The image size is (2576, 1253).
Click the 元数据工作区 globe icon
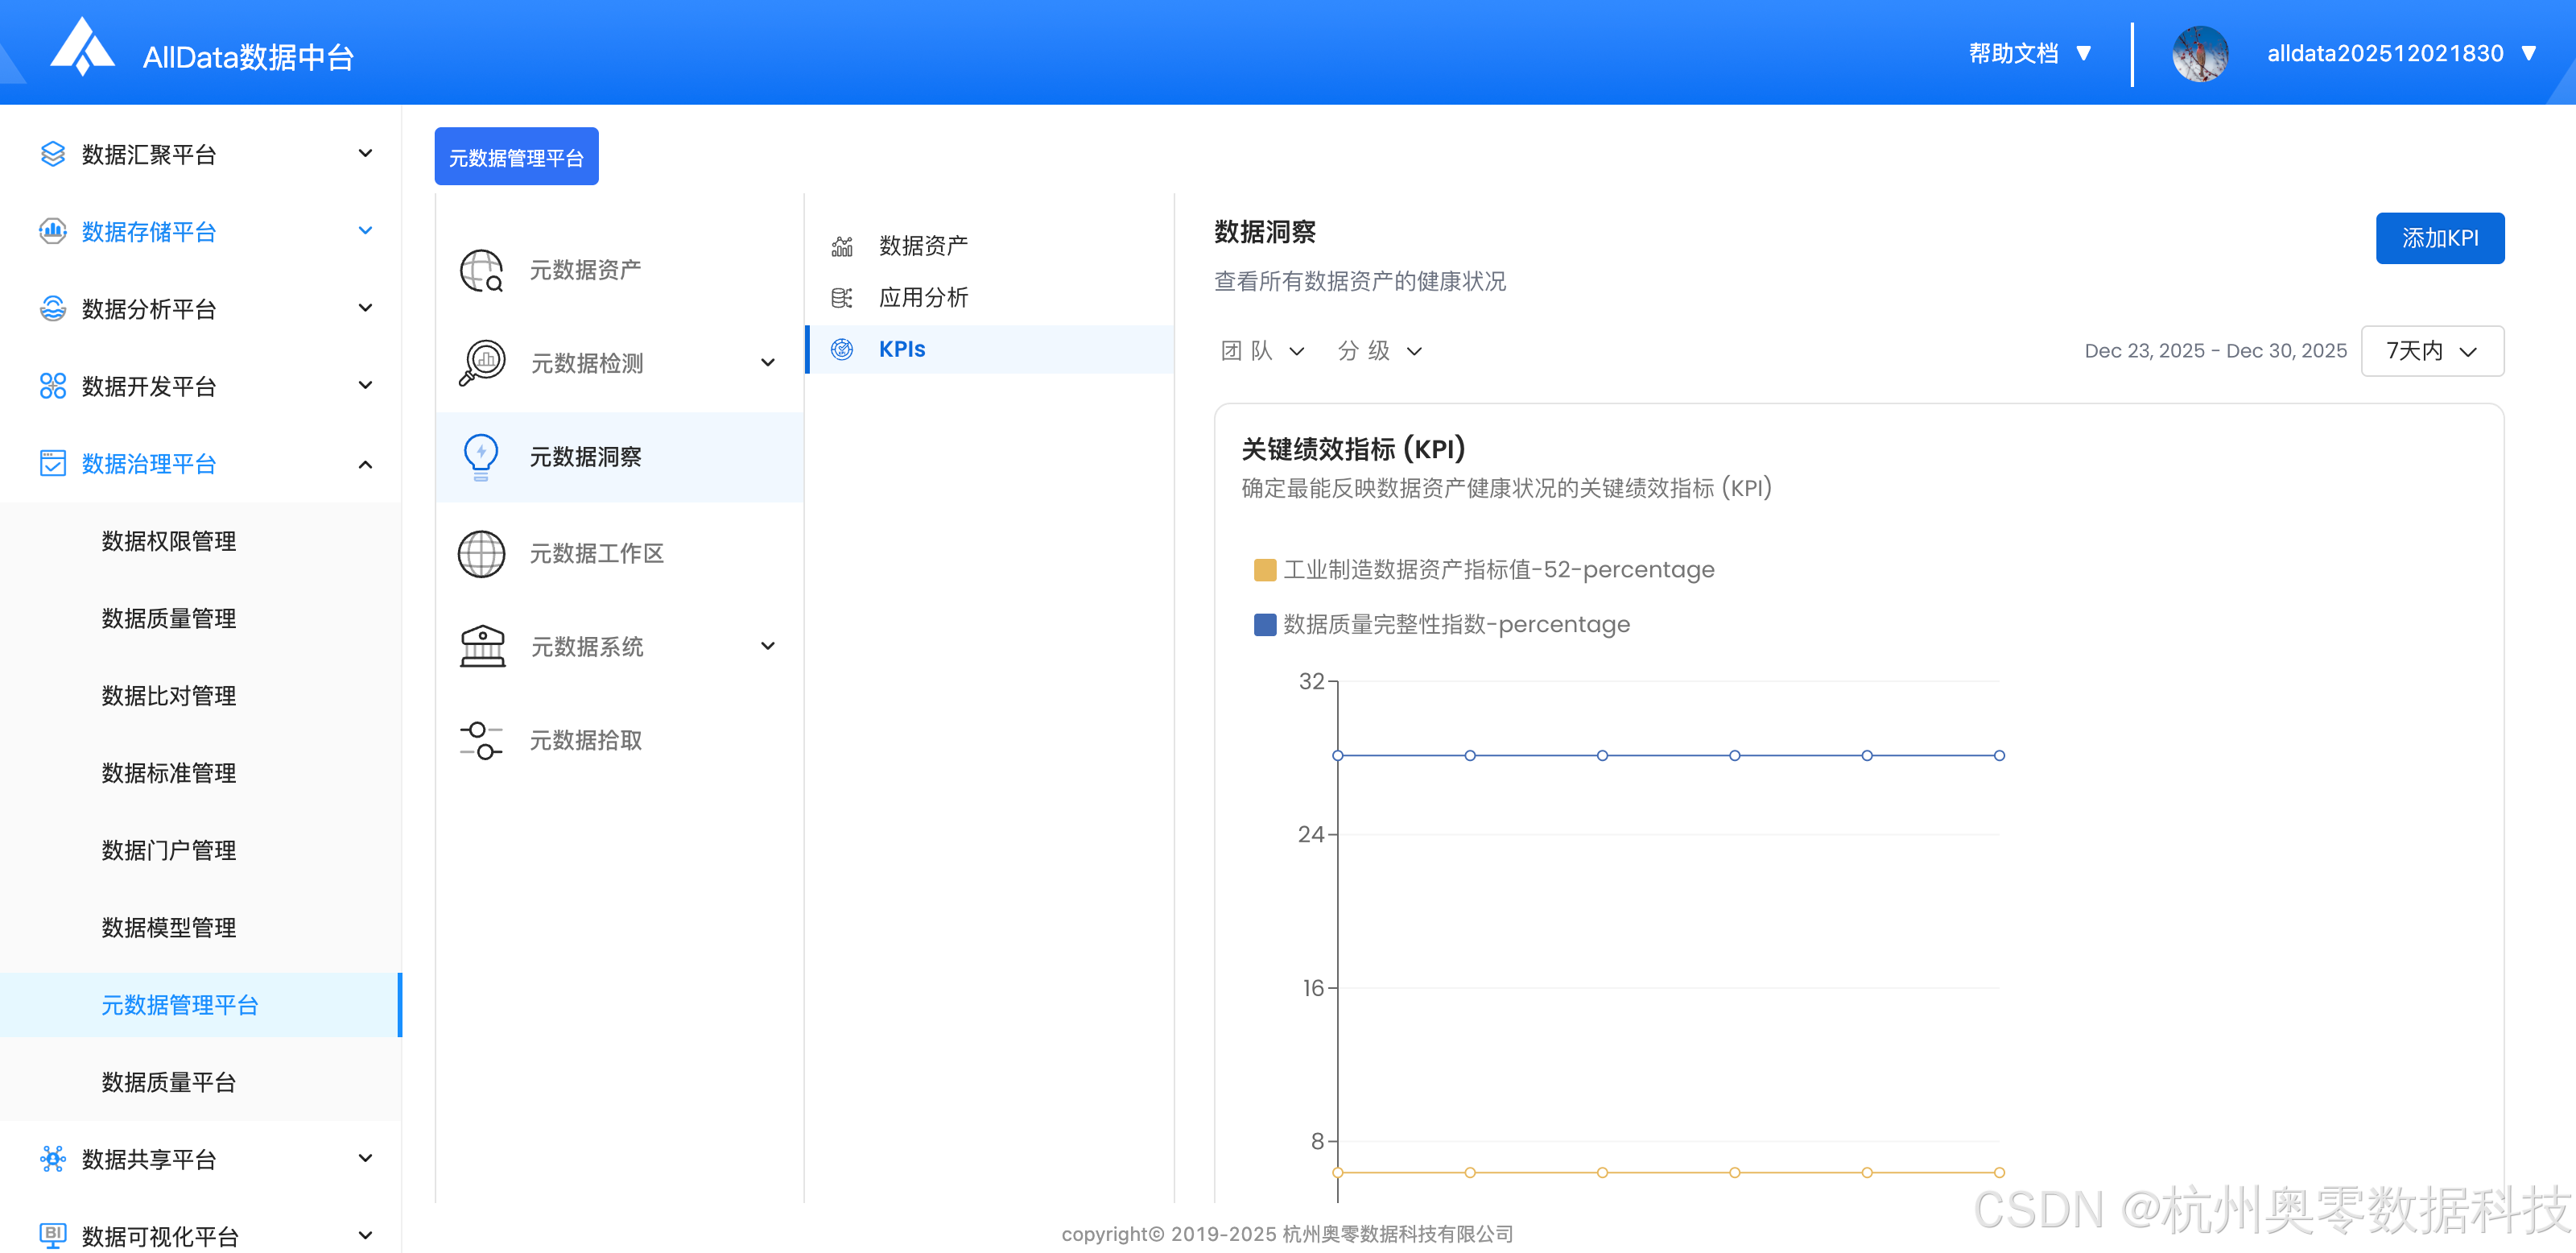481,553
